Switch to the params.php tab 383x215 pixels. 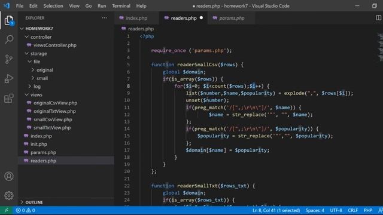pos(232,18)
